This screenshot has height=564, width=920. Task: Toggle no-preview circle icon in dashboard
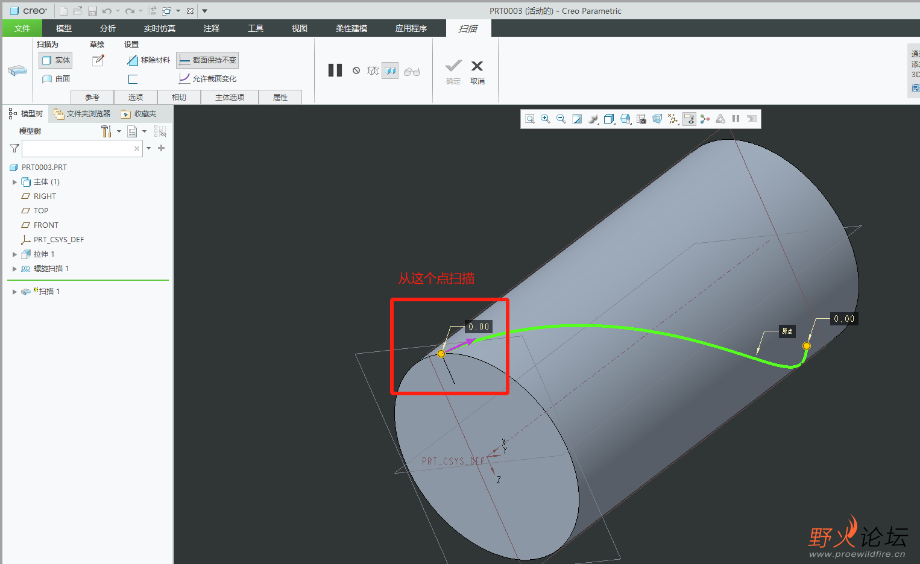[356, 70]
